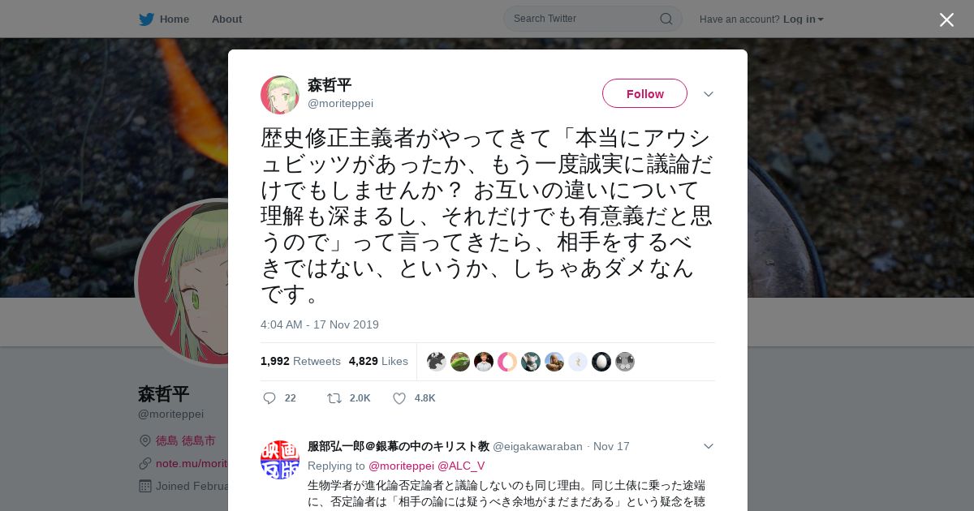The height and width of the screenshot is (511, 974).
Task: Click first liker avatar thumbnail
Action: [437, 362]
